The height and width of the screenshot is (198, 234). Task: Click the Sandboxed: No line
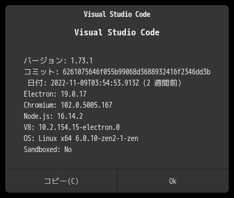48,149
